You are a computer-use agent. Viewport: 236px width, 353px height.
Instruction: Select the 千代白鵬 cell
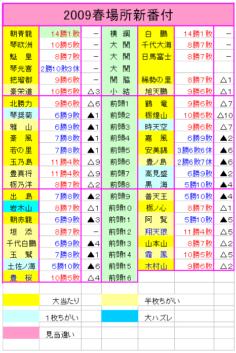tap(21, 242)
